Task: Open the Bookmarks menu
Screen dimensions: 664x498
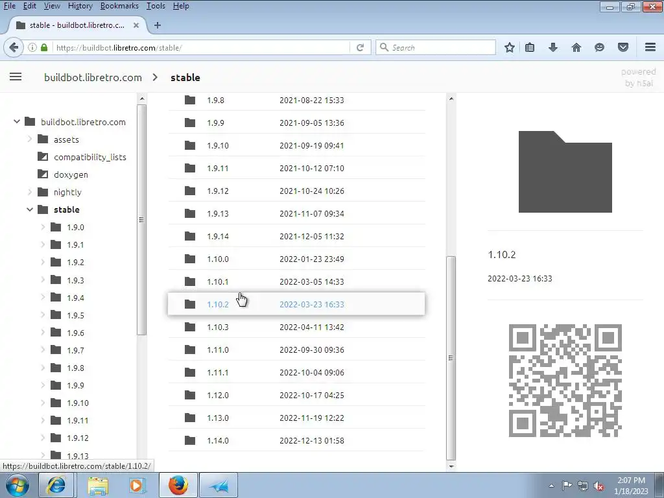Action: pyautogui.click(x=119, y=6)
